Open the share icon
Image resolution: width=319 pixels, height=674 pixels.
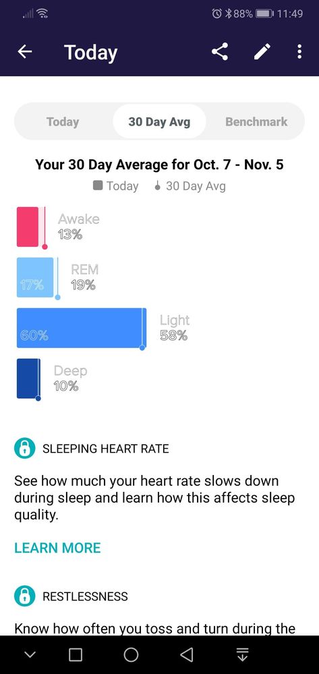[x=220, y=52]
